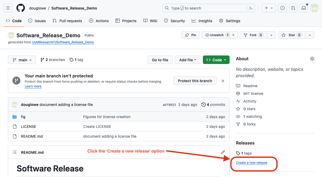This screenshot has width=322, height=177.
Task: Star the repository
Action: [x=292, y=35]
